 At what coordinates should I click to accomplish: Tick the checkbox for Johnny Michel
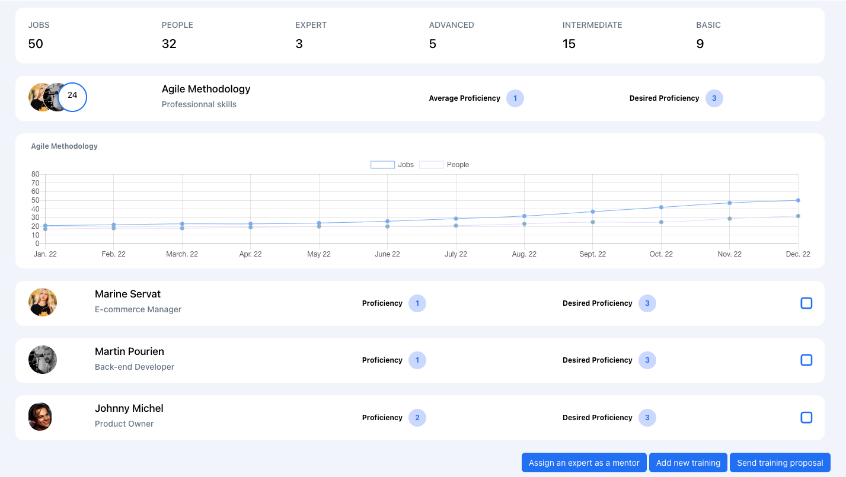point(806,418)
